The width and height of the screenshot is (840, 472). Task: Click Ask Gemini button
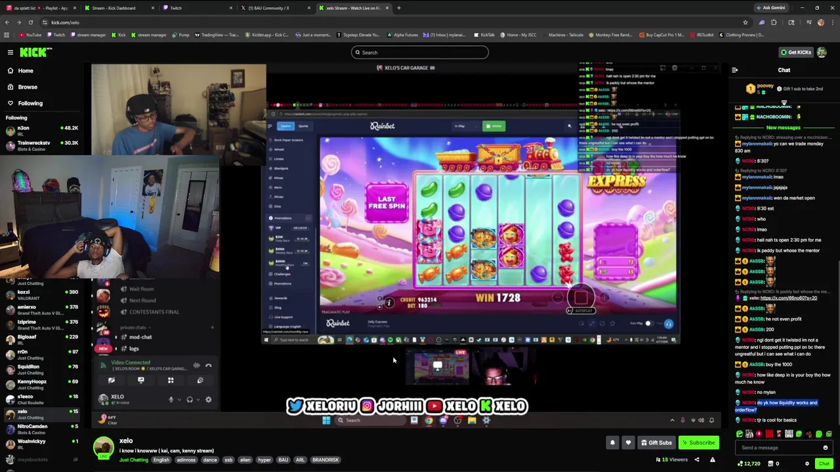[x=770, y=8]
